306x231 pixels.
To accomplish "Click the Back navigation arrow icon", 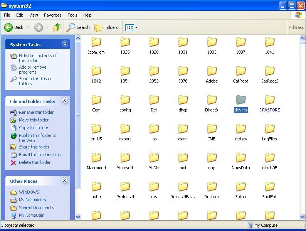I will (9, 27).
